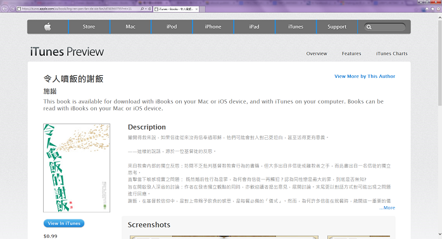Image resolution: width=442 pixels, height=239 pixels.
Task: Click the Apple logo in the navigation bar
Action: 47,27
